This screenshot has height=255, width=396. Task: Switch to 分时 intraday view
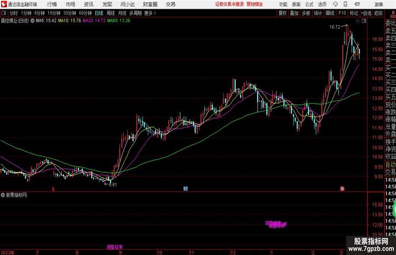pyautogui.click(x=14, y=13)
